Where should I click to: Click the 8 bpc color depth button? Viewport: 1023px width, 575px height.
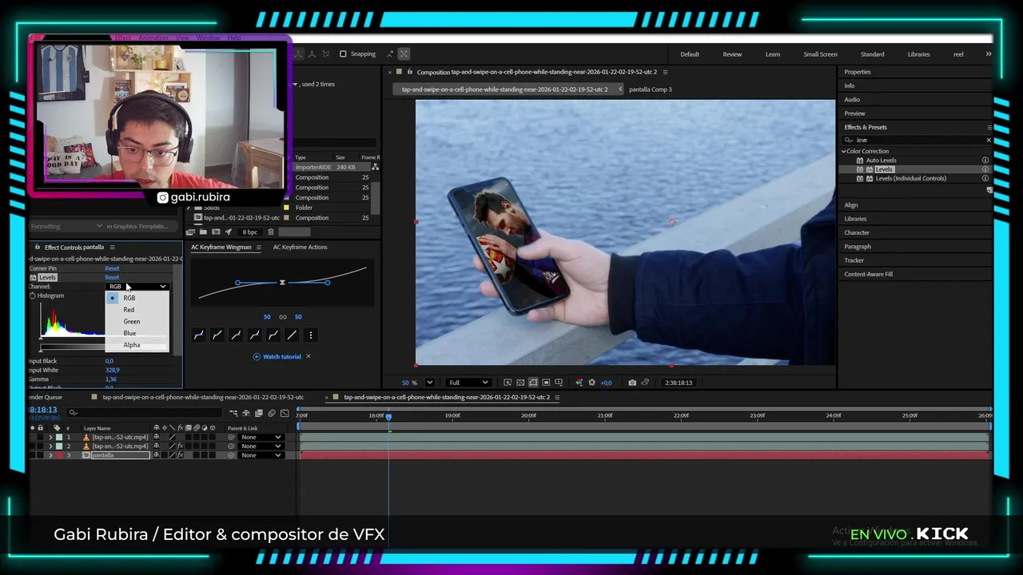point(250,232)
